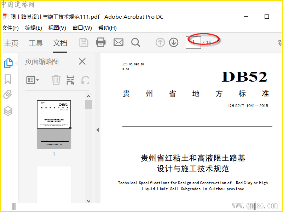Select page 1 thumbnail
Screen dimensions: 283x212
pyautogui.click(x=54, y=124)
